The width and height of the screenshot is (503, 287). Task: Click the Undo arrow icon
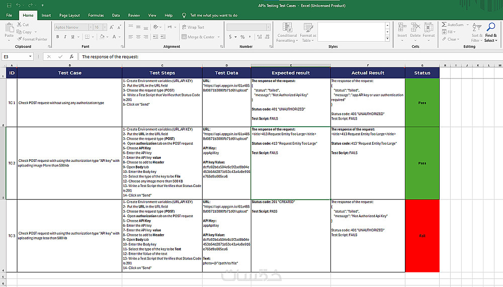pyautogui.click(x=18, y=5)
